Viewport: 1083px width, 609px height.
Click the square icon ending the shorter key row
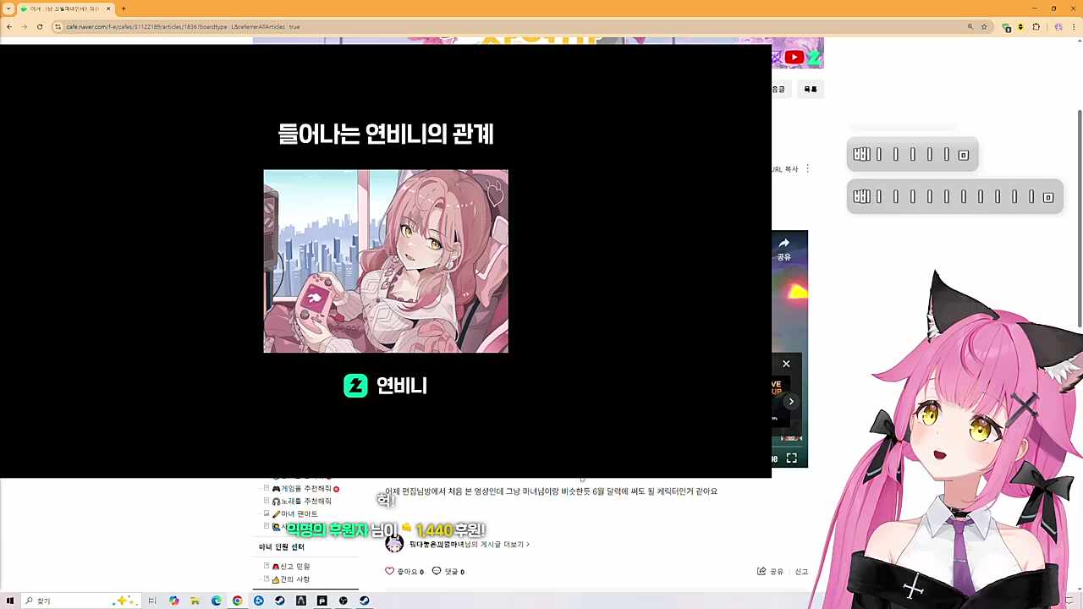[963, 155]
